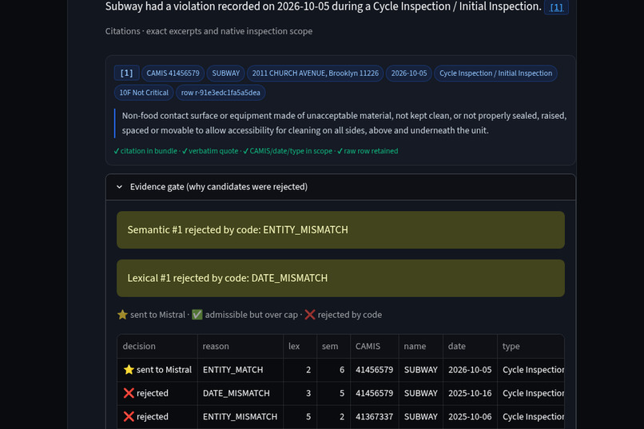
Task: Click the 2011 CHURCH AVENUE address chip
Action: click(x=316, y=73)
